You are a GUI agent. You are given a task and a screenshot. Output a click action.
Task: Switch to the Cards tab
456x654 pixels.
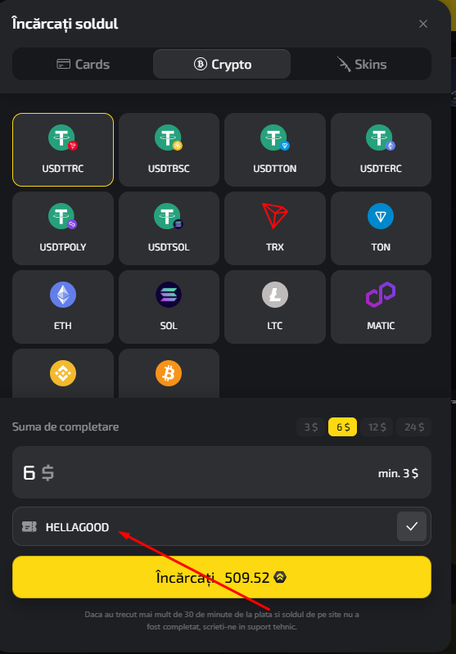(x=83, y=64)
